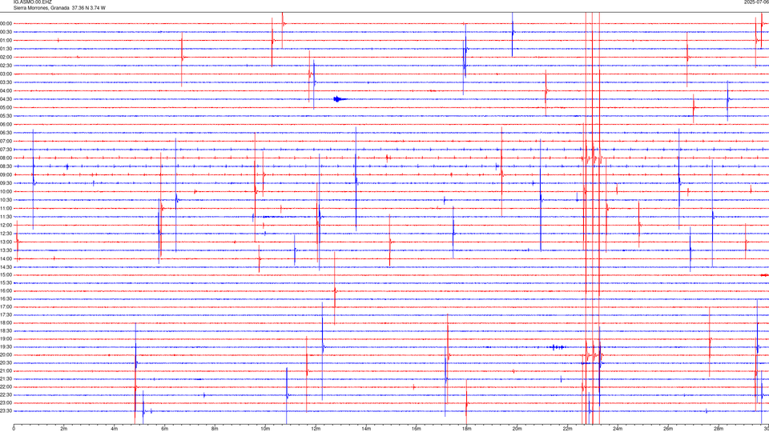Image resolution: width=769 pixels, height=432 pixels.
Task: Select the 19:00 time row label
Action: pyautogui.click(x=6, y=339)
